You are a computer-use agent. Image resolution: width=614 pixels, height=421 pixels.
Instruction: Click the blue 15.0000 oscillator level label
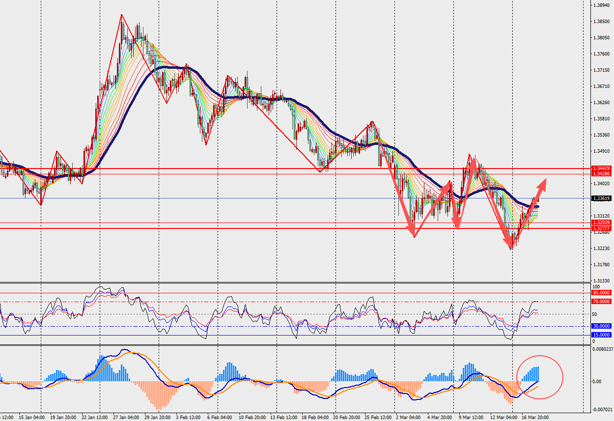point(601,335)
